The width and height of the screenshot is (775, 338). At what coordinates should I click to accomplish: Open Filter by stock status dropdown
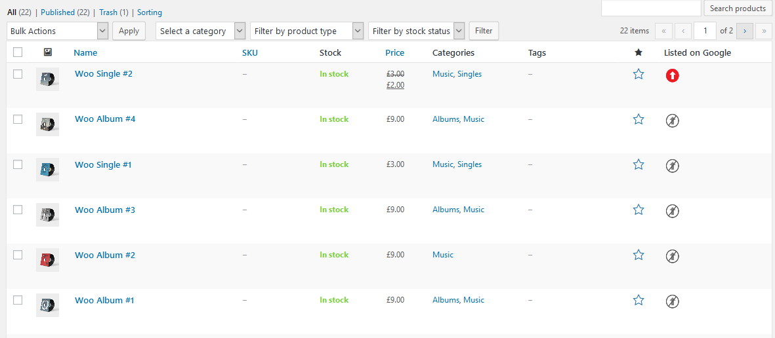417,31
